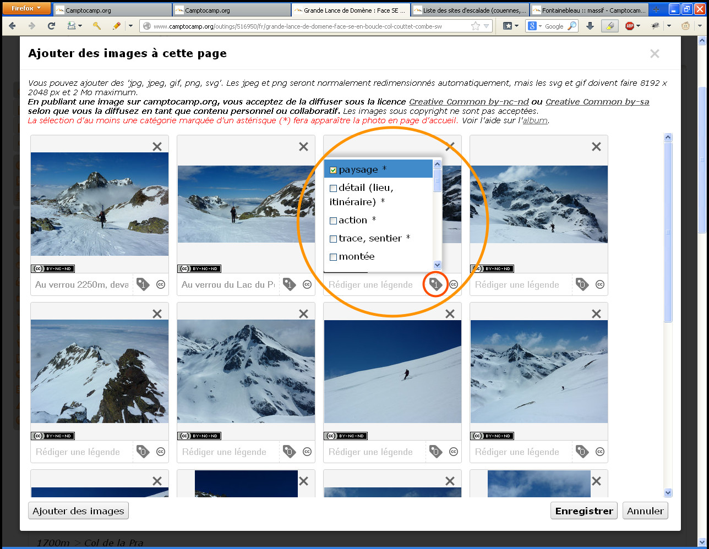Switch to first 'Camptocamp.org' tab
Viewport: 709px width, 549px height.
coord(112,10)
